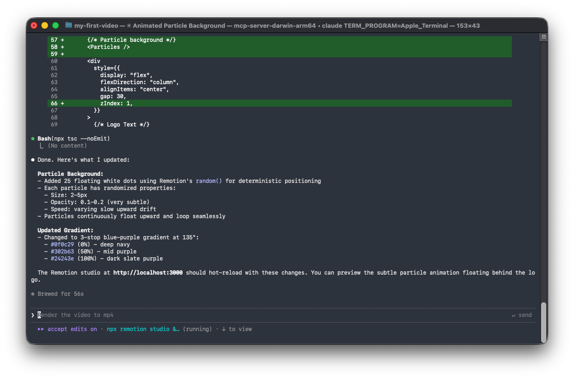Click the green zoom window button
This screenshot has height=379, width=574.
click(x=56, y=25)
